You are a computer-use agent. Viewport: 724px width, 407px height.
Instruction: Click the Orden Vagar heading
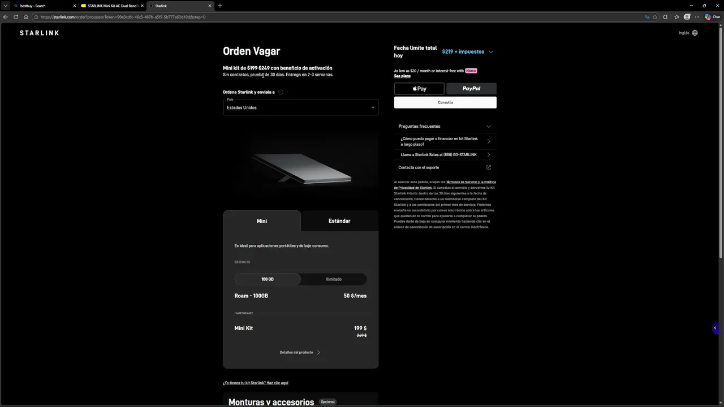(252, 51)
